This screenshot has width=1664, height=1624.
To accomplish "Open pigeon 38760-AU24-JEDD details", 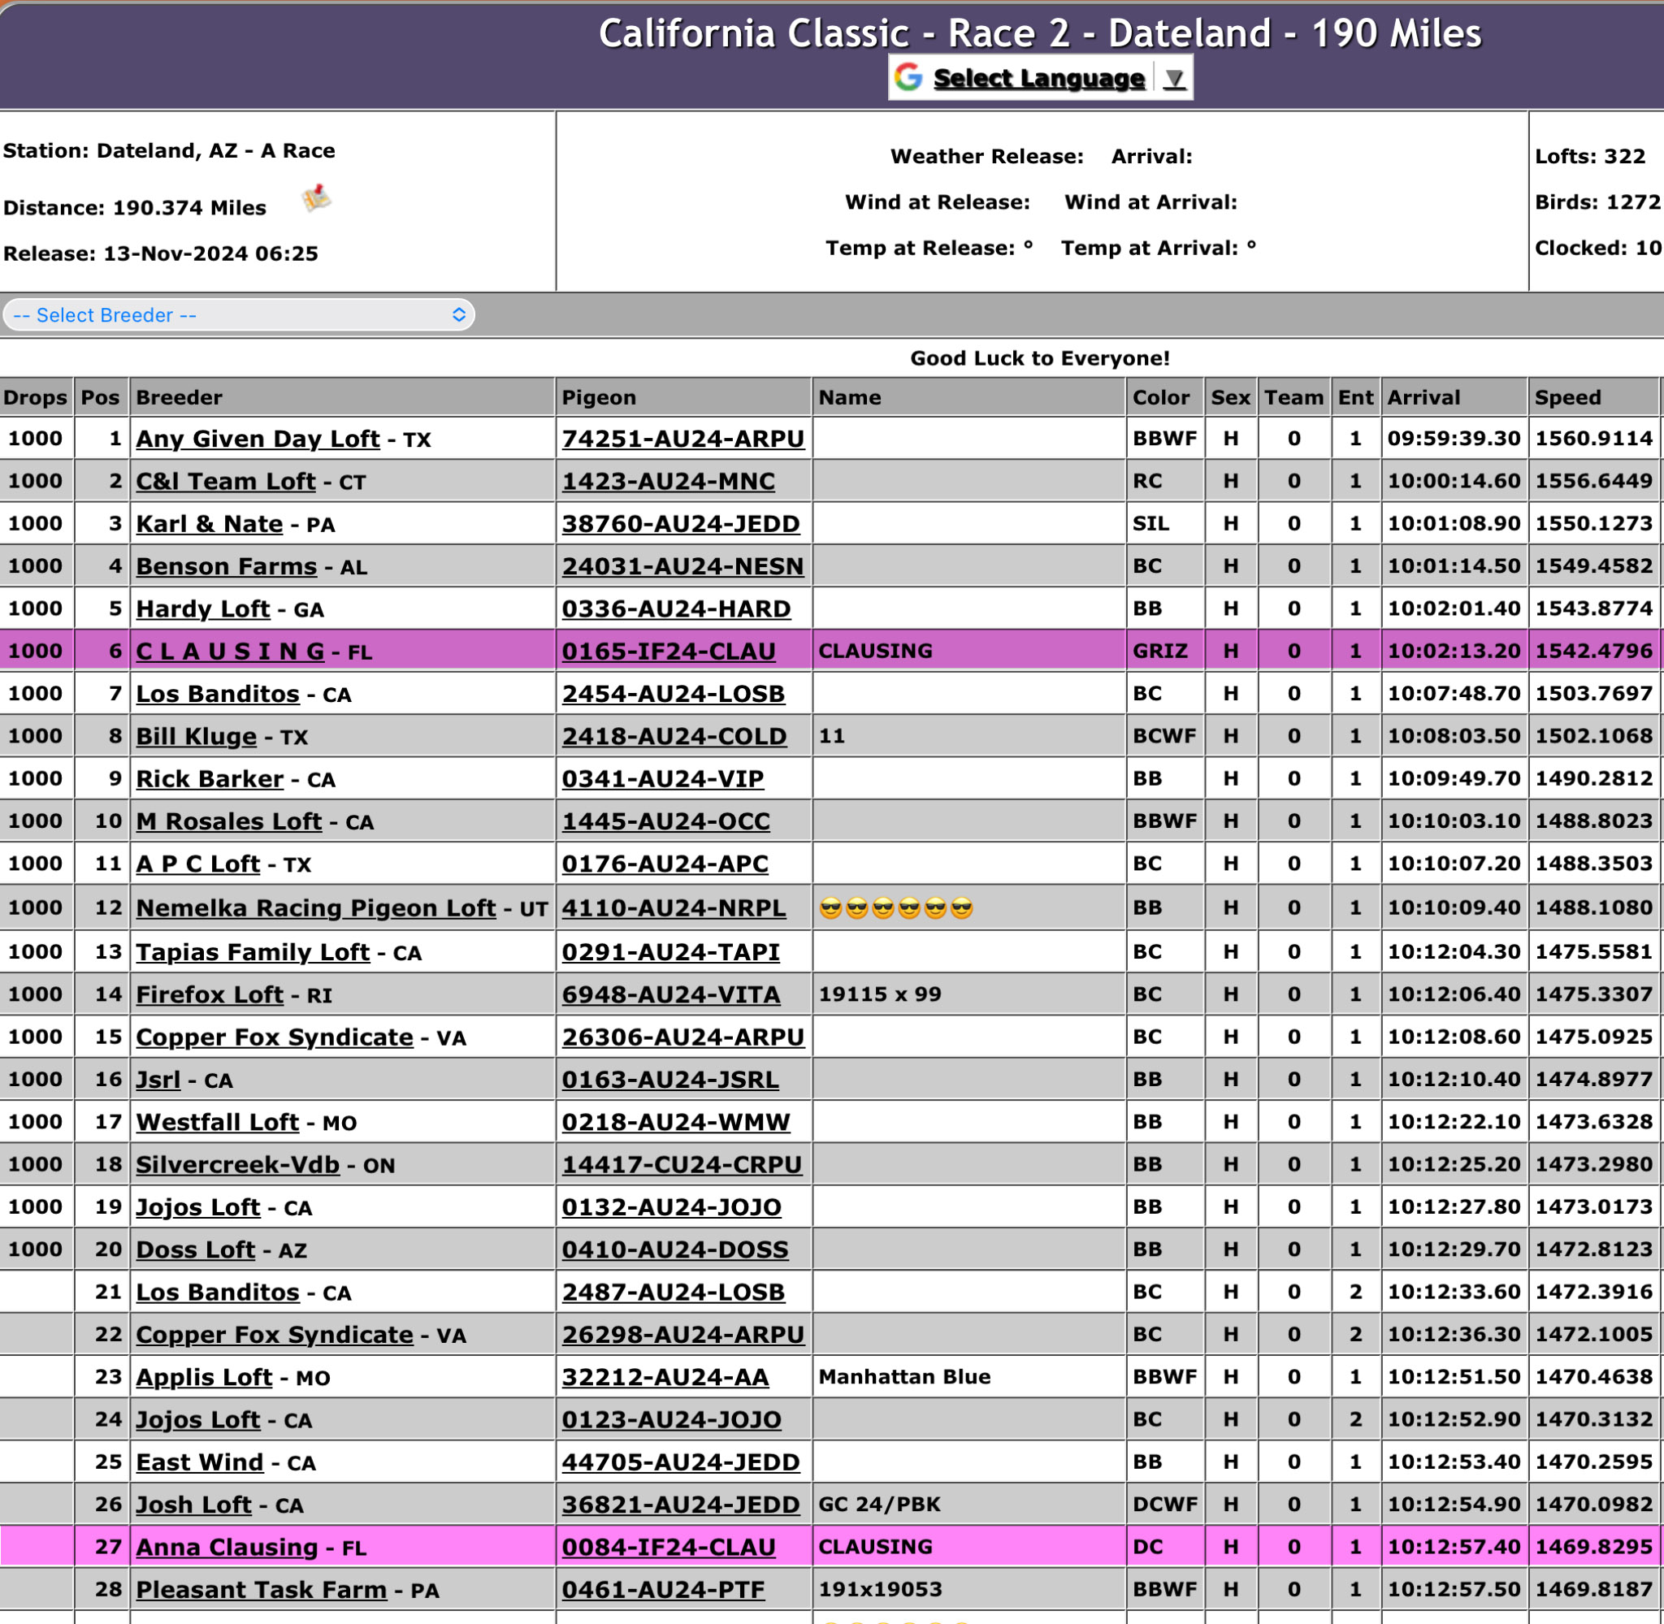I will coord(681,524).
